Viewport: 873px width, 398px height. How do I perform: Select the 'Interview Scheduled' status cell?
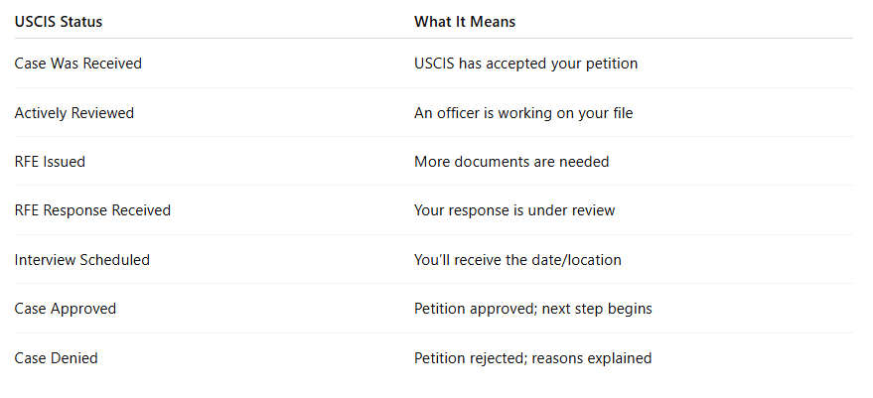[x=81, y=260]
